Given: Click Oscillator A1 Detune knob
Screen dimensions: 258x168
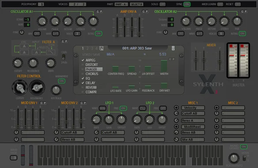Looking at the screenshot, I should coord(68,21).
